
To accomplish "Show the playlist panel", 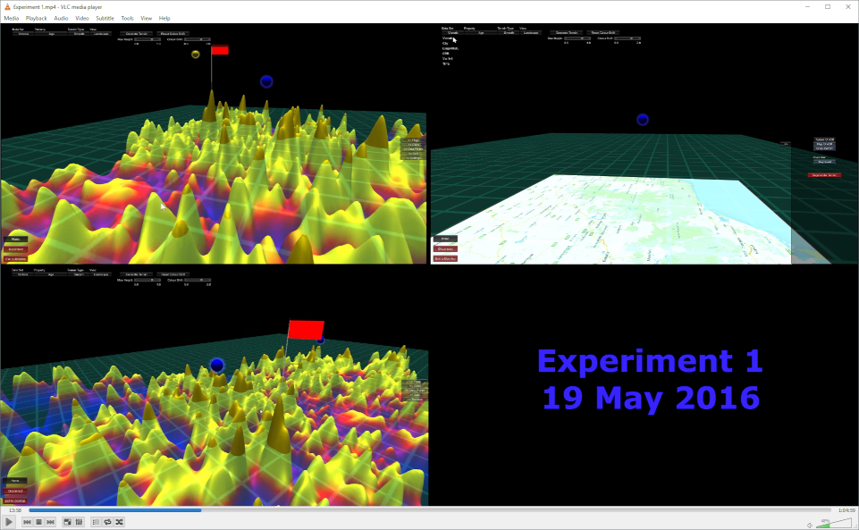I will coord(96,522).
